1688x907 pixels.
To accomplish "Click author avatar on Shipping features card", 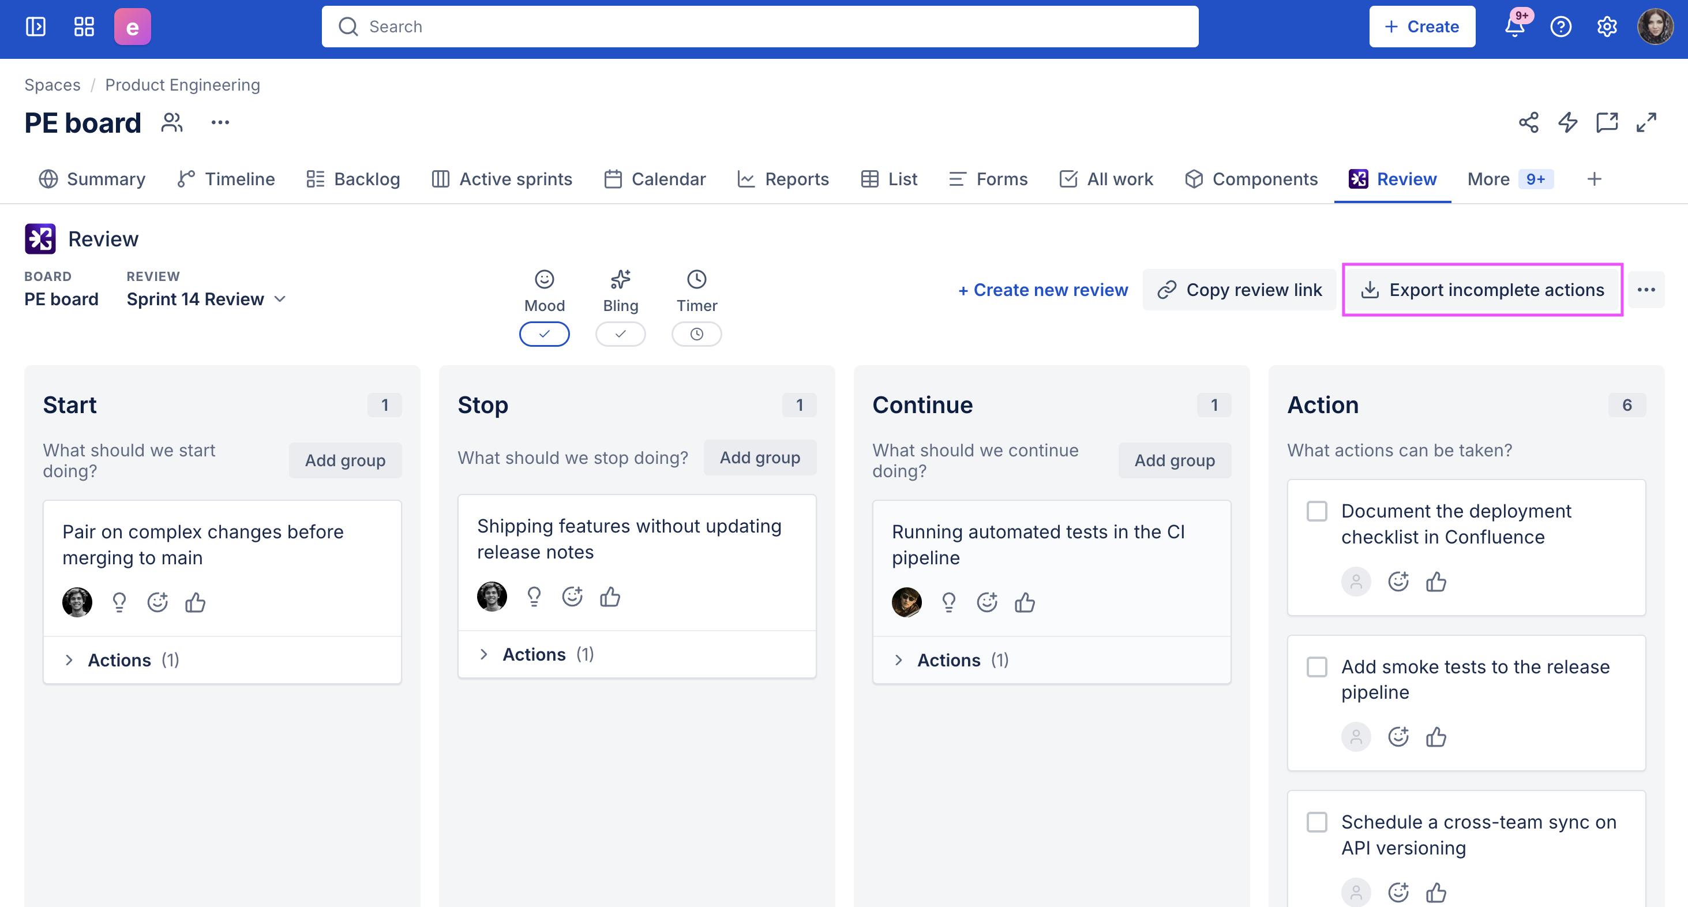I will 492,597.
